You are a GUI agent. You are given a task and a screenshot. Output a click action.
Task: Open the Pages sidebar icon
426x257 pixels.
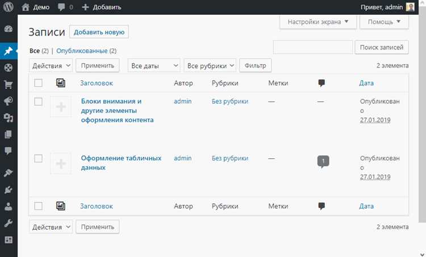point(9,134)
